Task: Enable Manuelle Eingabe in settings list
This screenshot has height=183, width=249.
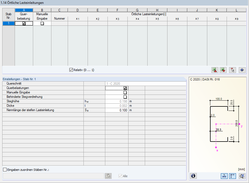Action: (125, 92)
